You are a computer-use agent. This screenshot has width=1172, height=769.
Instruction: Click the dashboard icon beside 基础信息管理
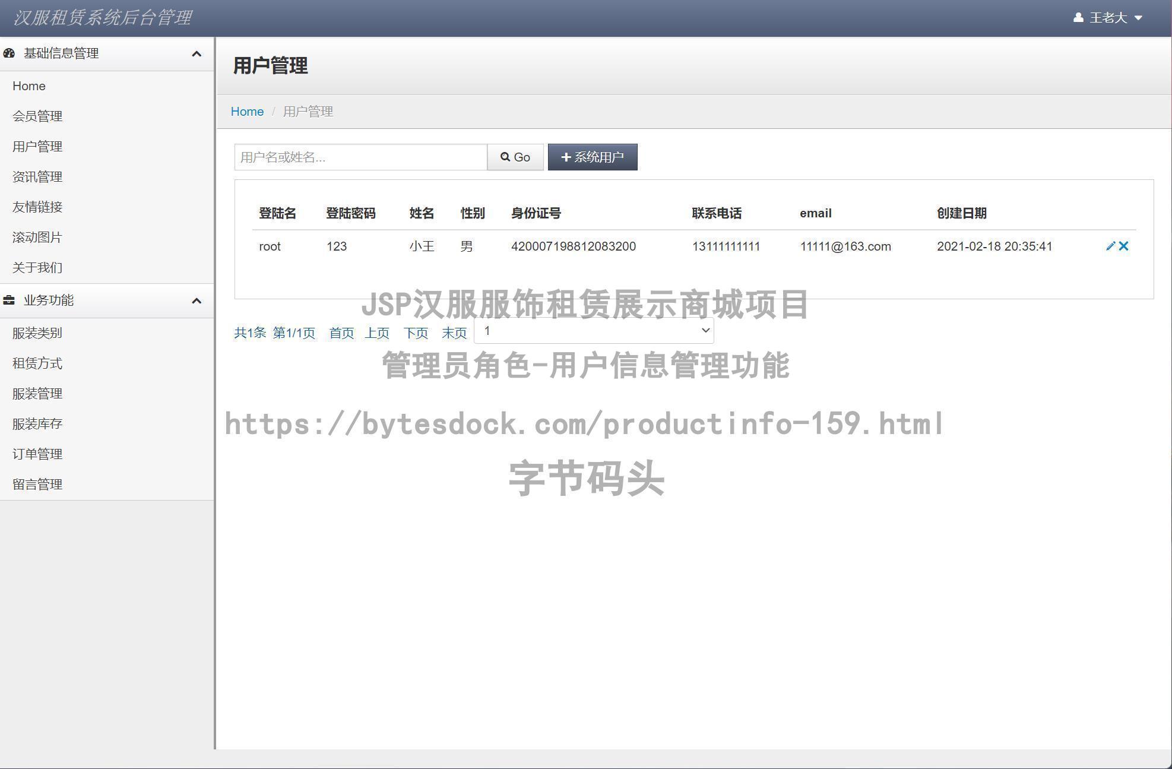[x=9, y=53]
